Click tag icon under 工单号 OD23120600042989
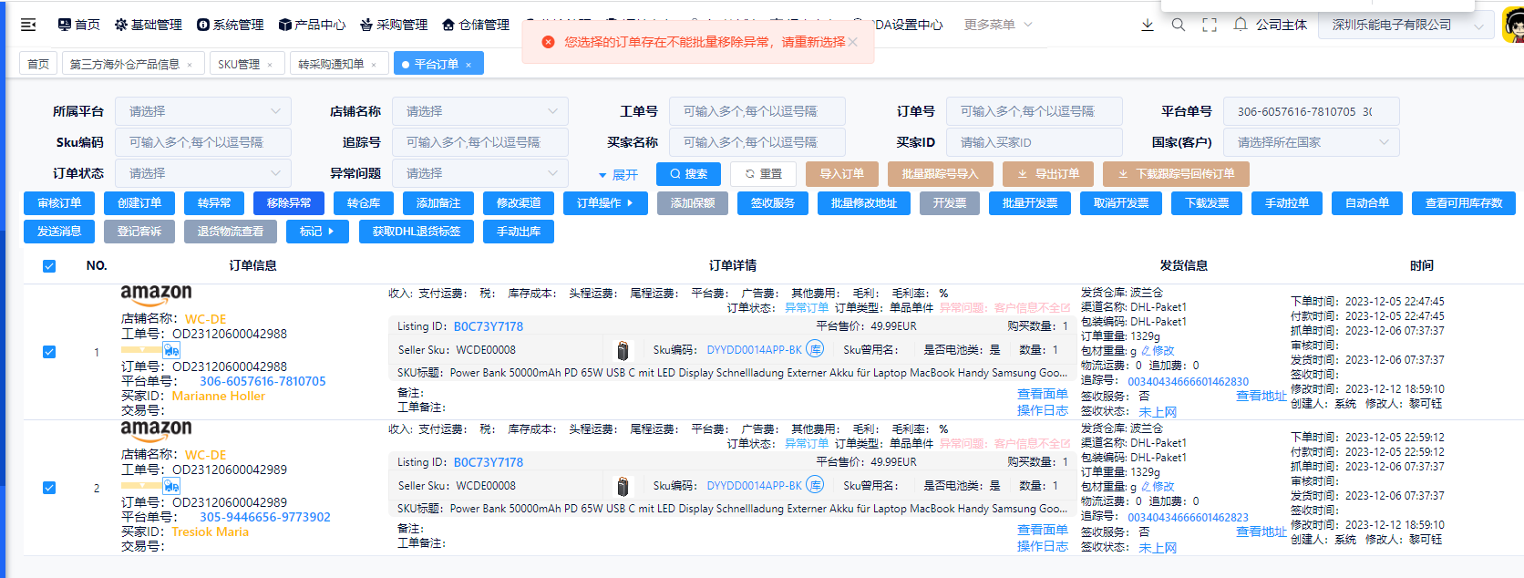This screenshot has height=578, width=1524. [x=171, y=486]
